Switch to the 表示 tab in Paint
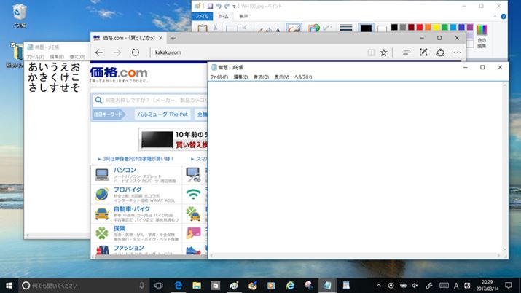The image size is (521, 293). tap(243, 16)
